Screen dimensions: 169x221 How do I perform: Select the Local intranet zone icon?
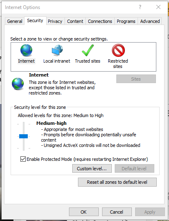tap(57, 50)
